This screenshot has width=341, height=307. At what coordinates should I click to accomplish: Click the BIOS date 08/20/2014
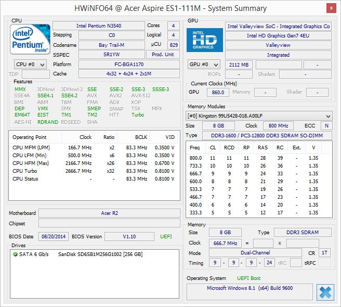(x=54, y=237)
